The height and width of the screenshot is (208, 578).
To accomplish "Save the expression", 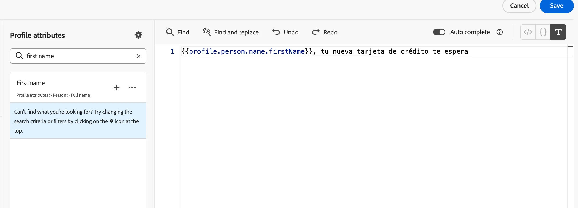I will [x=557, y=6].
